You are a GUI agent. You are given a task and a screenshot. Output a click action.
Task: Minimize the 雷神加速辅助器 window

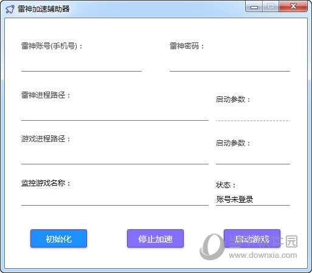254,7
